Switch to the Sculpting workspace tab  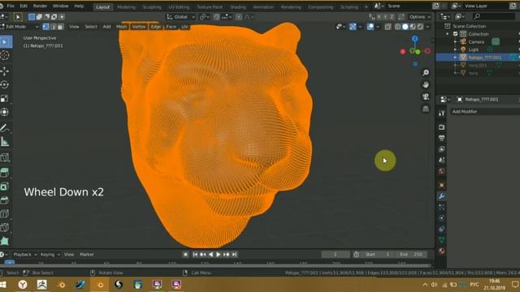pos(152,7)
